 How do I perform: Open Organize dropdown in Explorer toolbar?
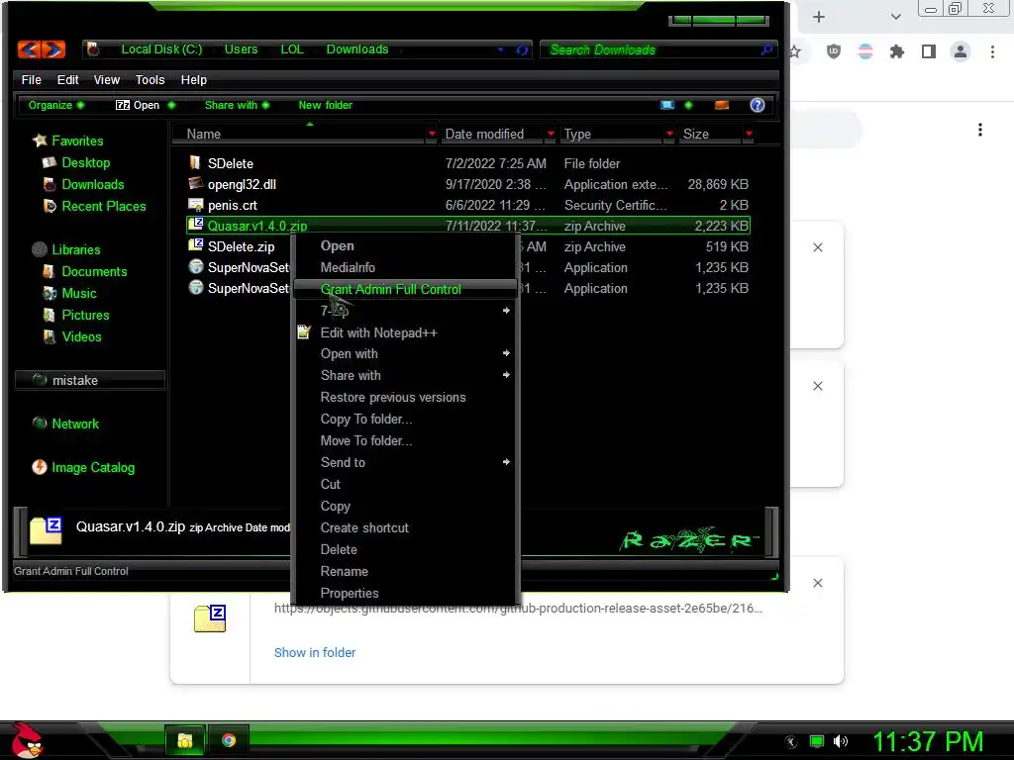(x=55, y=105)
